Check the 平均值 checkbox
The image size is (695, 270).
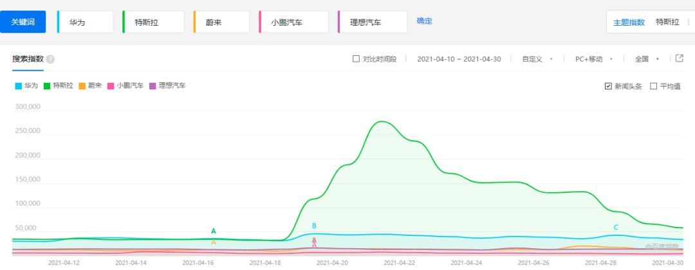click(x=653, y=86)
